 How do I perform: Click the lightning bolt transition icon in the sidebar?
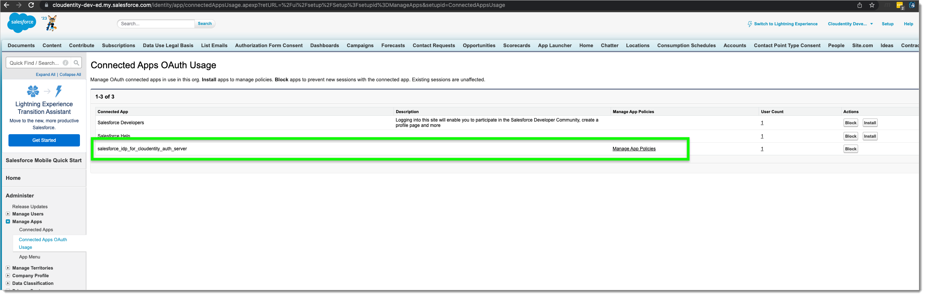[59, 91]
